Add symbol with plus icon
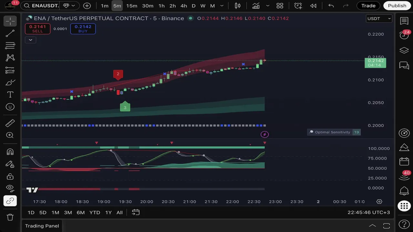Screen dimensions: 413x232 (87, 5)
